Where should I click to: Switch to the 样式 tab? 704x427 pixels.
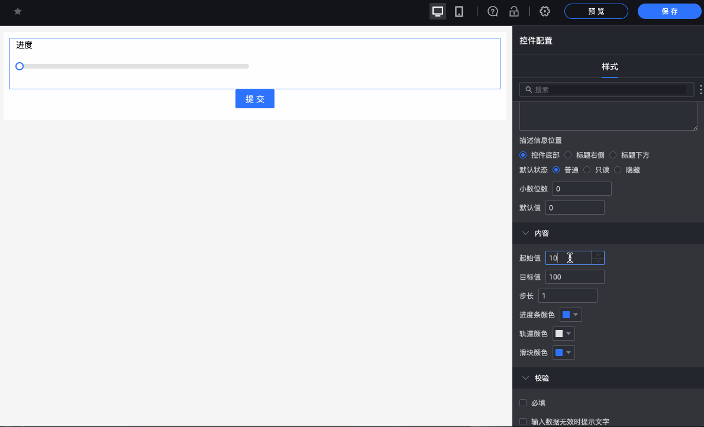(610, 66)
